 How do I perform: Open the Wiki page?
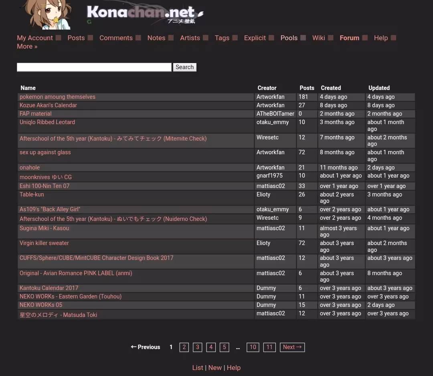click(318, 38)
